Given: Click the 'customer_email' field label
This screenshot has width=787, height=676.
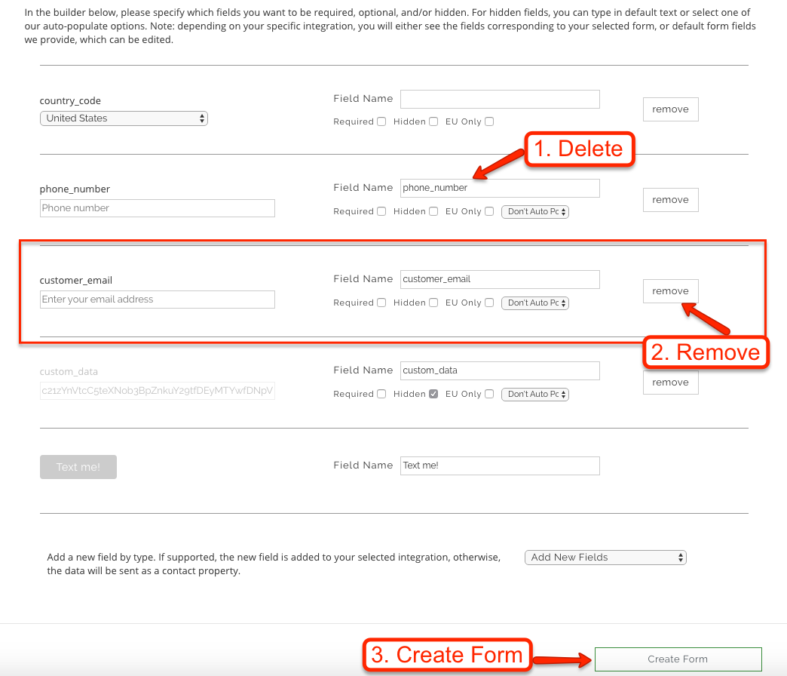Looking at the screenshot, I should click(x=76, y=281).
